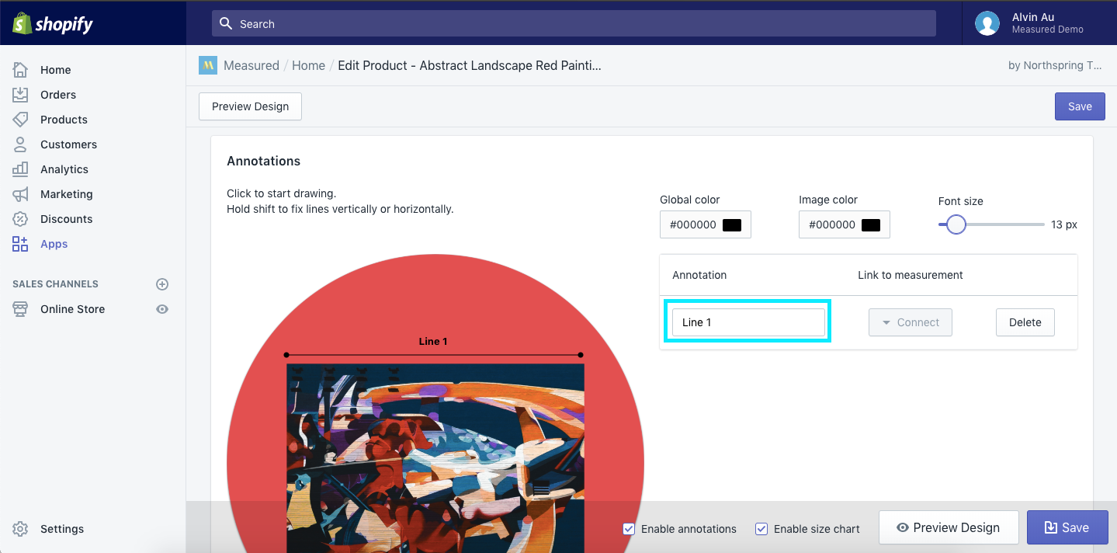Open the Settings label at the sidebar bottom

[x=62, y=529]
